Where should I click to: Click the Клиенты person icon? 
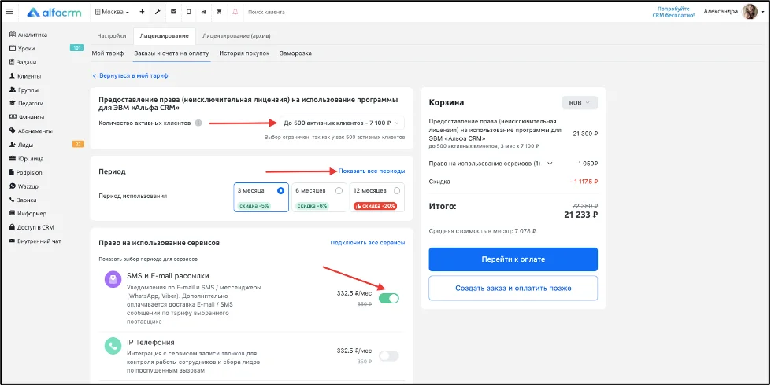click(x=13, y=76)
